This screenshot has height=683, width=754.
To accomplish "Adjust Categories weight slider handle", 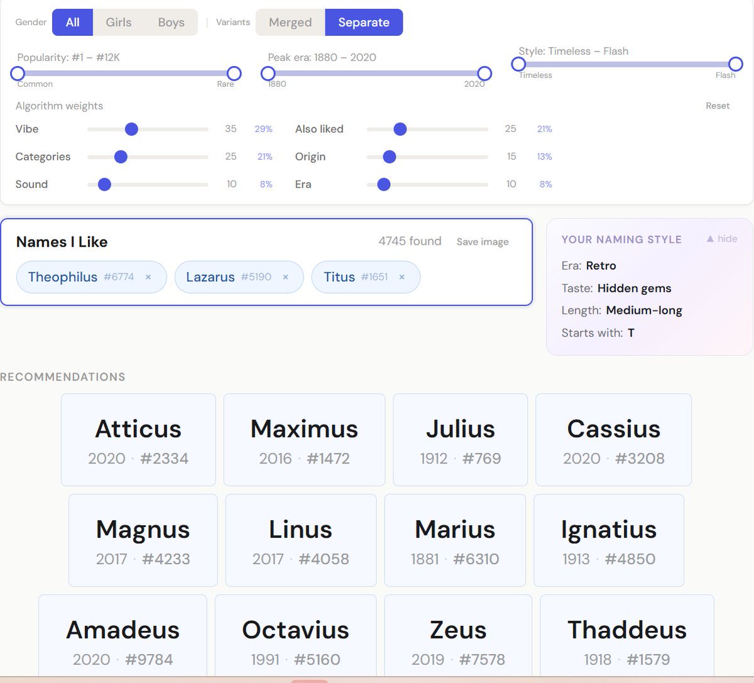I will 121,157.
